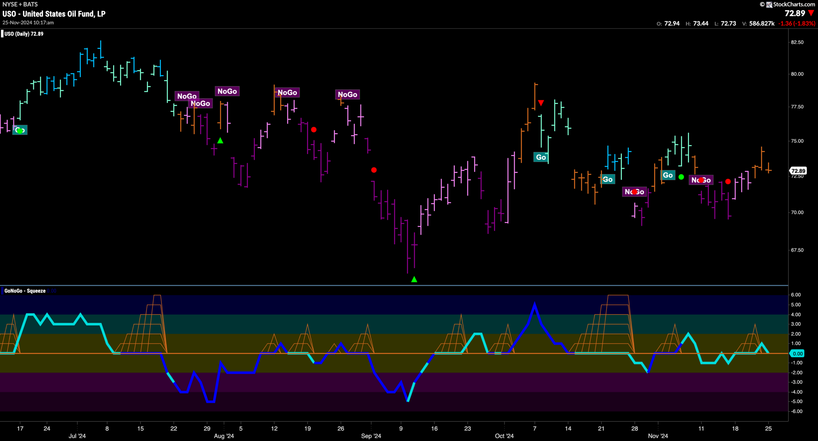Click the Sep '24 label on the time axis
818x441 pixels.
[371, 436]
